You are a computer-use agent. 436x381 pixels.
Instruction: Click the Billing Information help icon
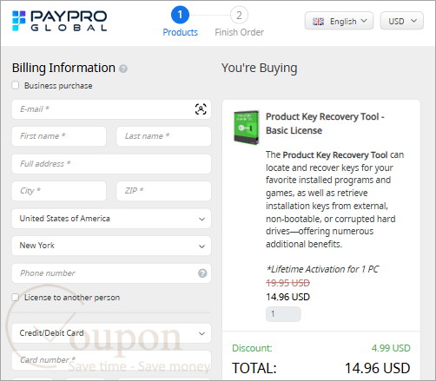[x=123, y=69]
